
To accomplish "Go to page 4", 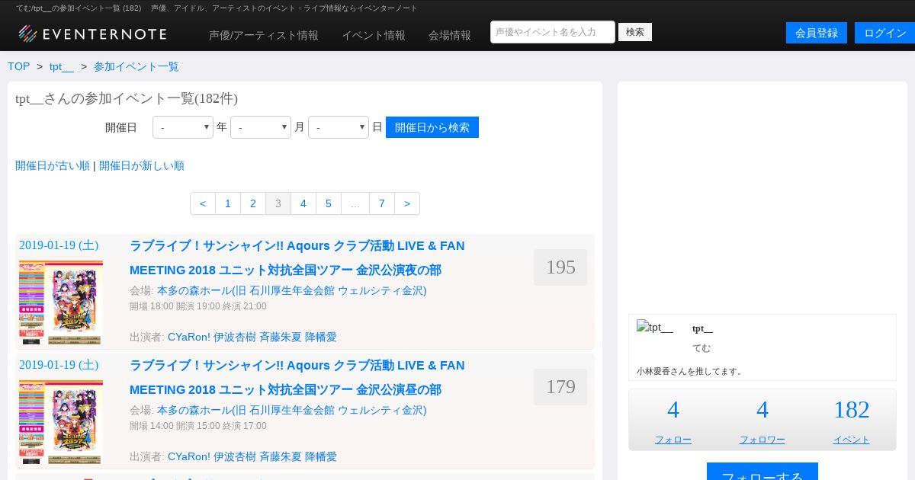I will pos(303,203).
